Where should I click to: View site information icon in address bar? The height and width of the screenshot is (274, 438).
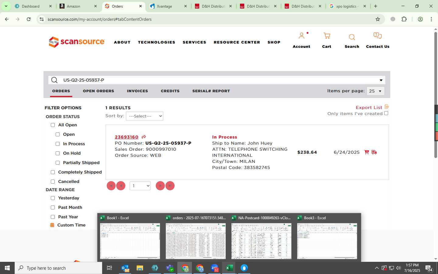point(42,19)
